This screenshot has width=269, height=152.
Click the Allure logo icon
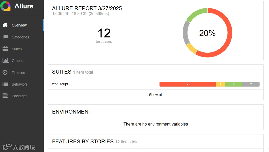click(x=5, y=6)
